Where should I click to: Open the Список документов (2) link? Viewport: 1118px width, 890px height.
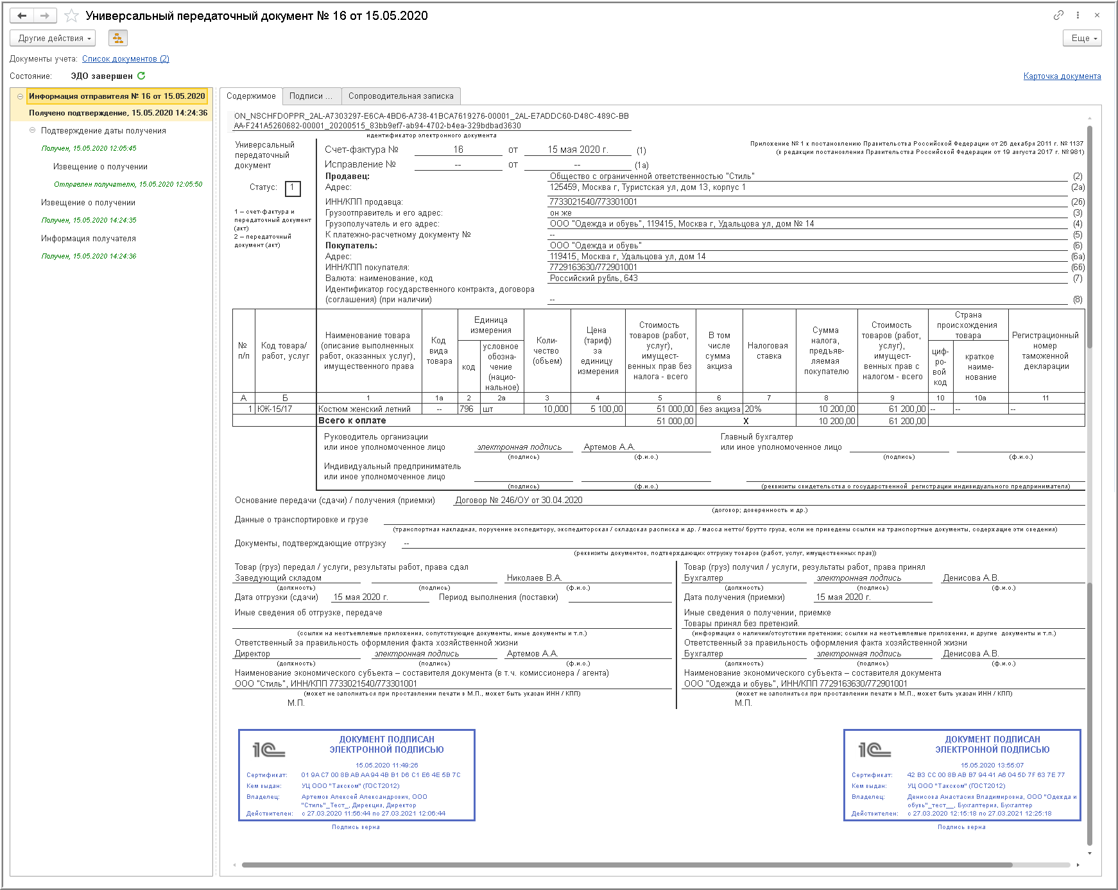126,59
